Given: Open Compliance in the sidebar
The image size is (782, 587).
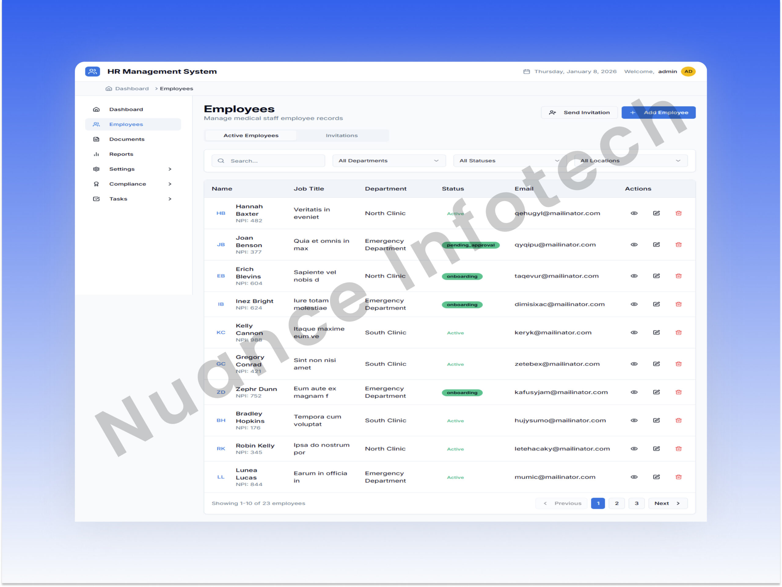Looking at the screenshot, I should click(x=128, y=184).
